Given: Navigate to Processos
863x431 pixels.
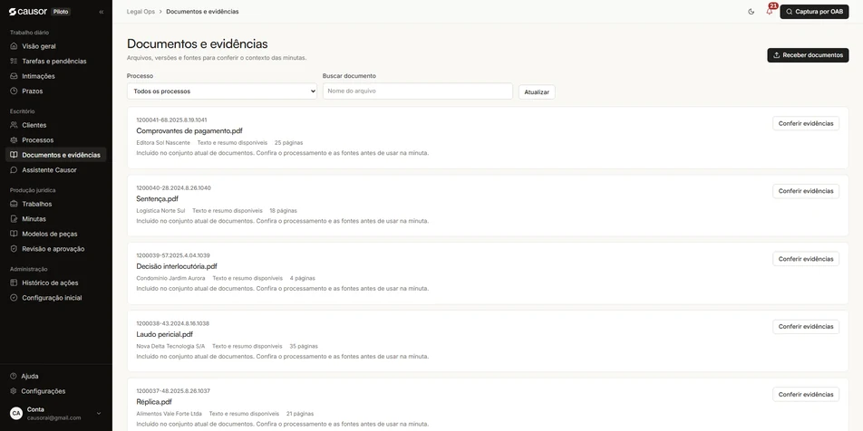Looking at the screenshot, I should tap(55, 139).
